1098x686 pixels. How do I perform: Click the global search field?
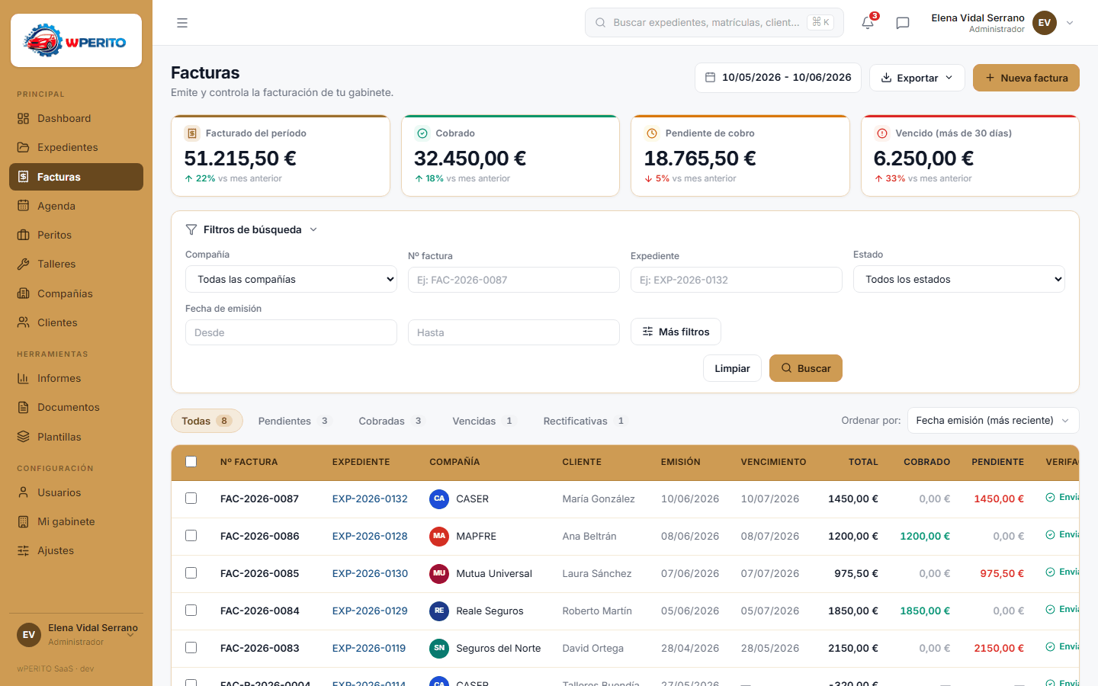(714, 23)
